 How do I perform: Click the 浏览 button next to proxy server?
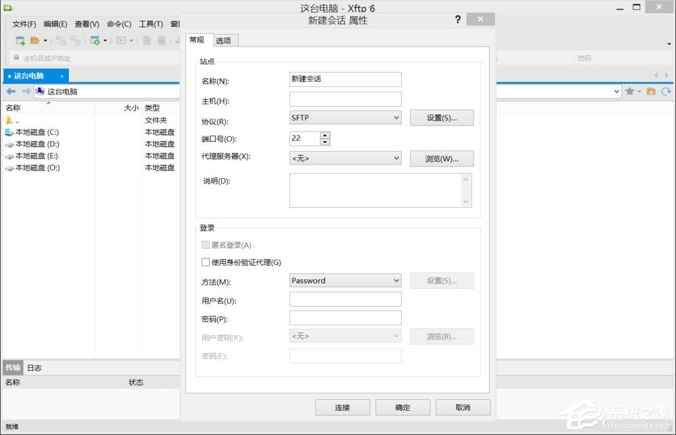click(x=441, y=158)
